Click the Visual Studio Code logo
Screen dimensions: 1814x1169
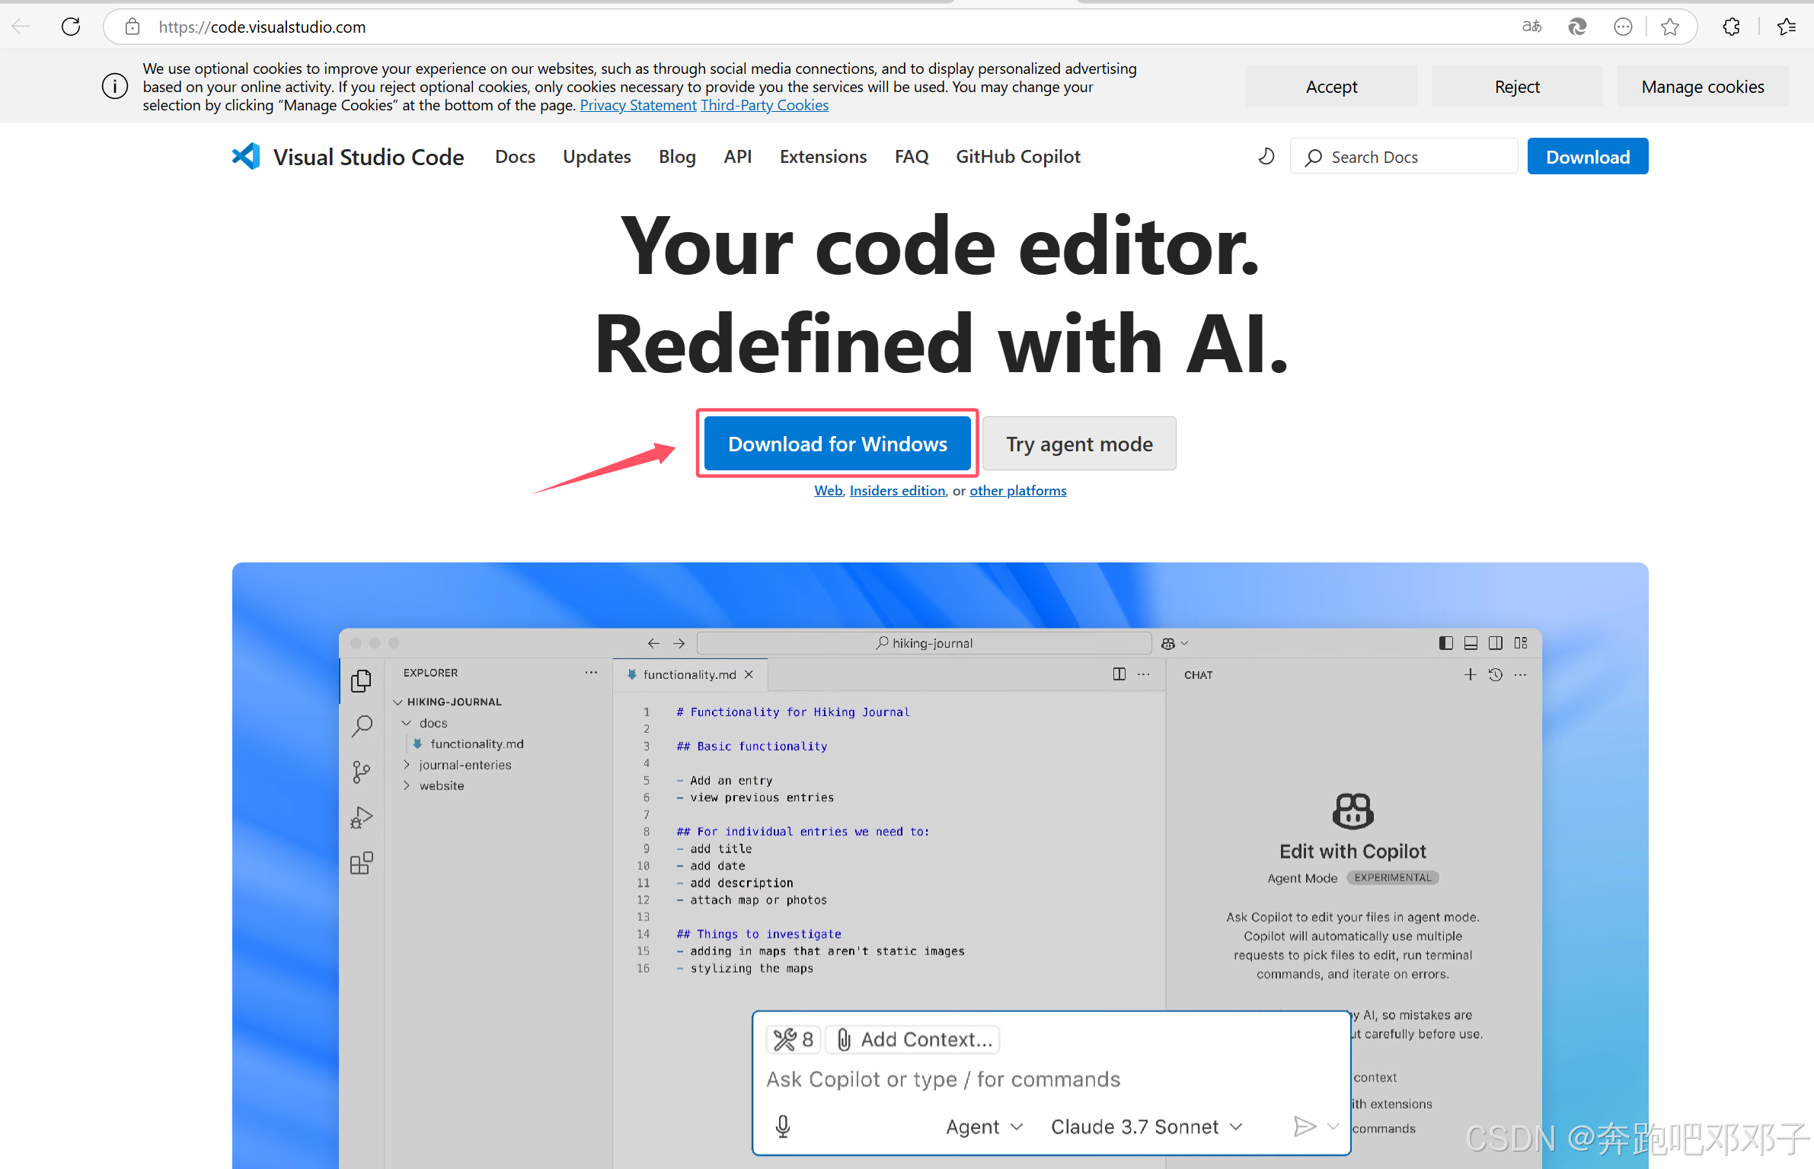coord(246,157)
